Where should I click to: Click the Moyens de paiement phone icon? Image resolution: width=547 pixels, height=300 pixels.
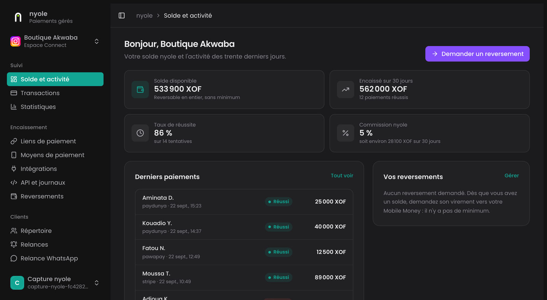pos(14,155)
